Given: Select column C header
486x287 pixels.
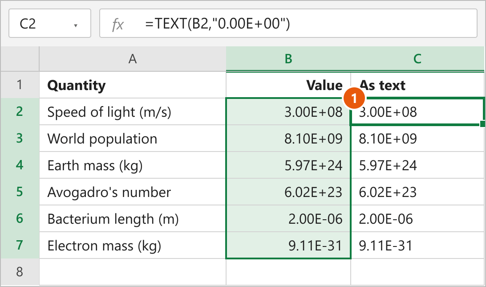Looking at the screenshot, I should pyautogui.click(x=417, y=59).
